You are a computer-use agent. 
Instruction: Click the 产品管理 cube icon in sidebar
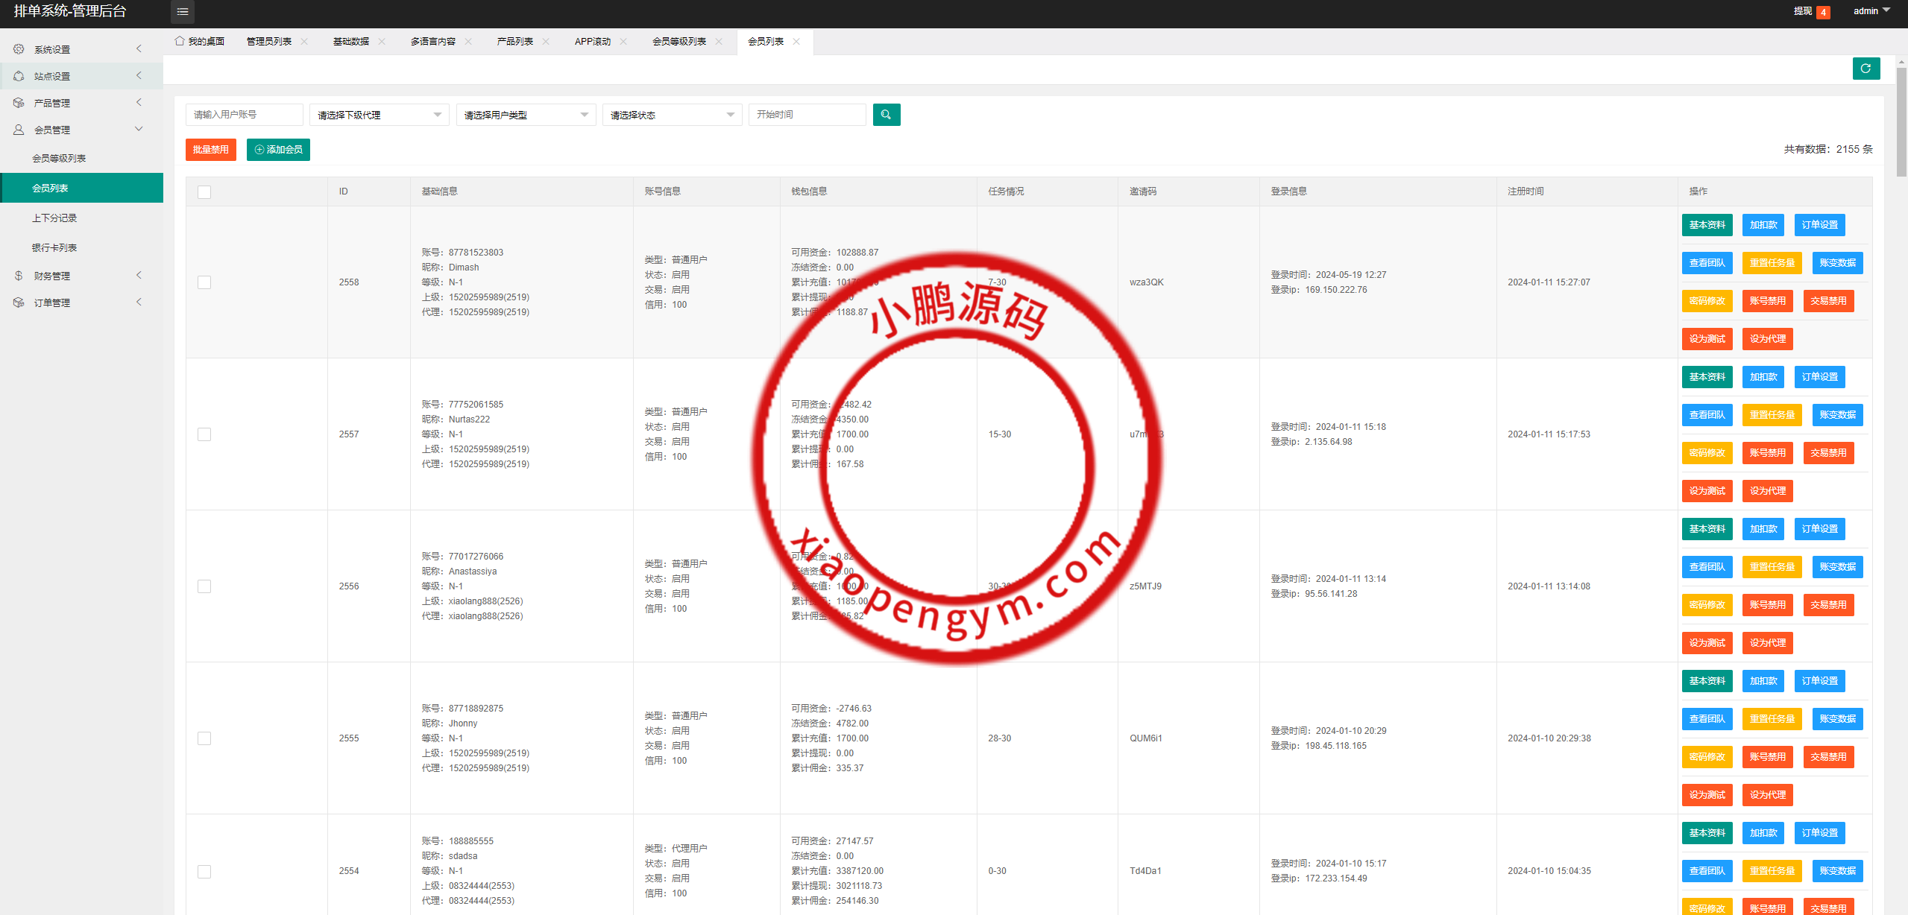[19, 103]
